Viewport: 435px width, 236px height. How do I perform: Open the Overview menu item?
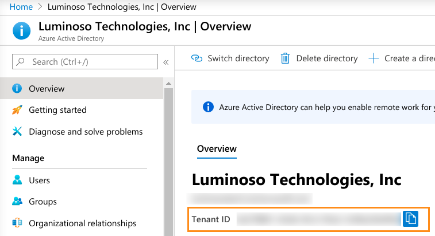pos(82,89)
